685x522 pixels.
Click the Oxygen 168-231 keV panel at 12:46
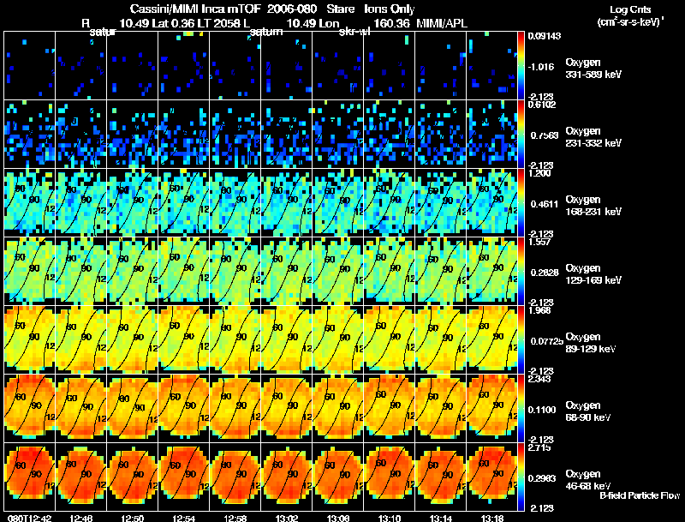coord(81,202)
